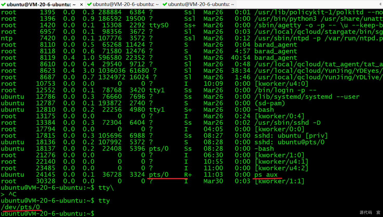Select PID 8110 of barad_agent

tap(48, 45)
